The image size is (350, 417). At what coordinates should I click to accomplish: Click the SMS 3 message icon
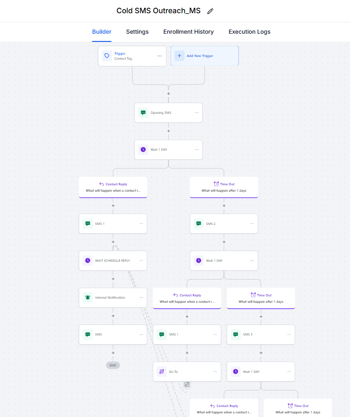tap(236, 335)
